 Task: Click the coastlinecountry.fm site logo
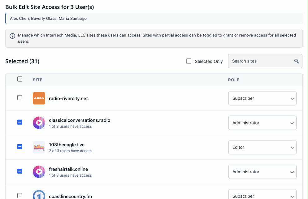coord(39,195)
